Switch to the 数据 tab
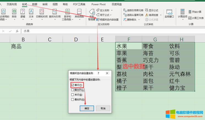Image resolution: width=205 pixels, height=120 pixels. coord(35,4)
